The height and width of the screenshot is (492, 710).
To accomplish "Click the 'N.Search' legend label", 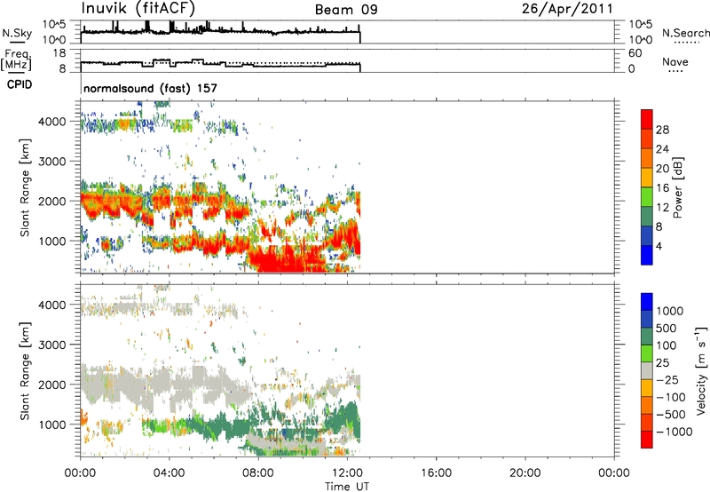I will (x=685, y=33).
